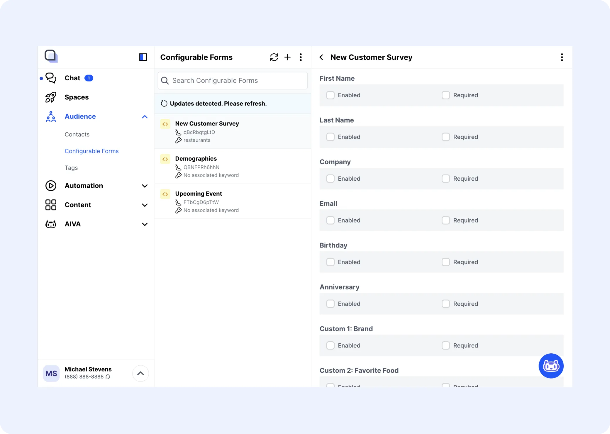The height and width of the screenshot is (434, 610).
Task: Collapse the sidebar with the panel toggle icon
Action: 143,57
